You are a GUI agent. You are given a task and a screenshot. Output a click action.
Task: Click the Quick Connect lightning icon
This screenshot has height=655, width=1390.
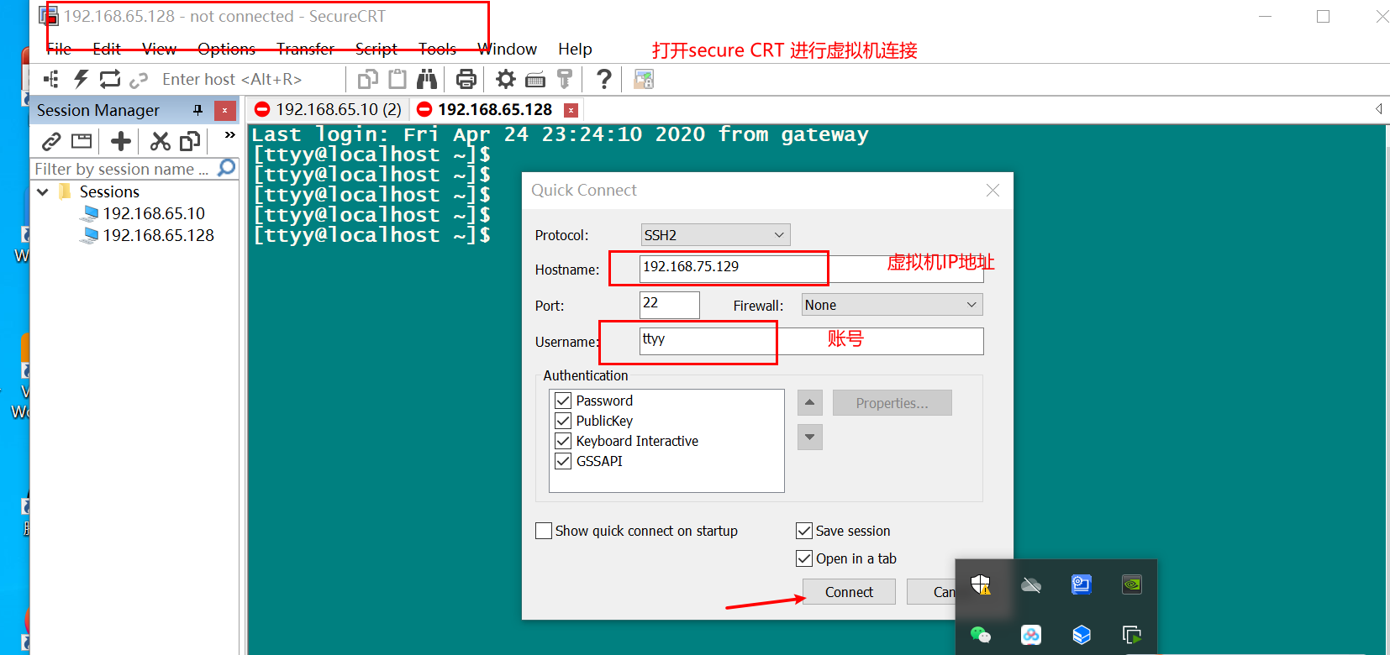click(x=81, y=79)
